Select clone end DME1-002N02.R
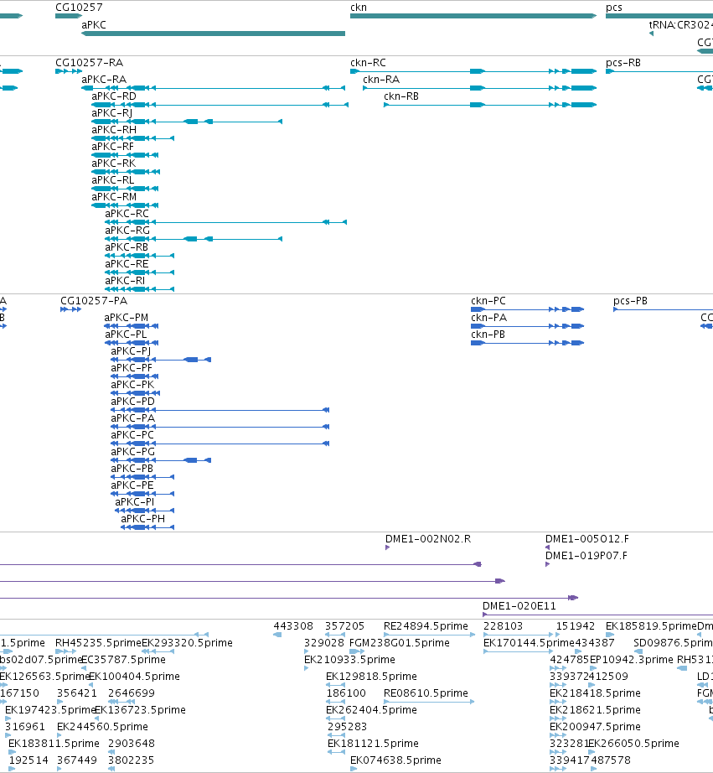This screenshot has width=713, height=773. coord(428,539)
